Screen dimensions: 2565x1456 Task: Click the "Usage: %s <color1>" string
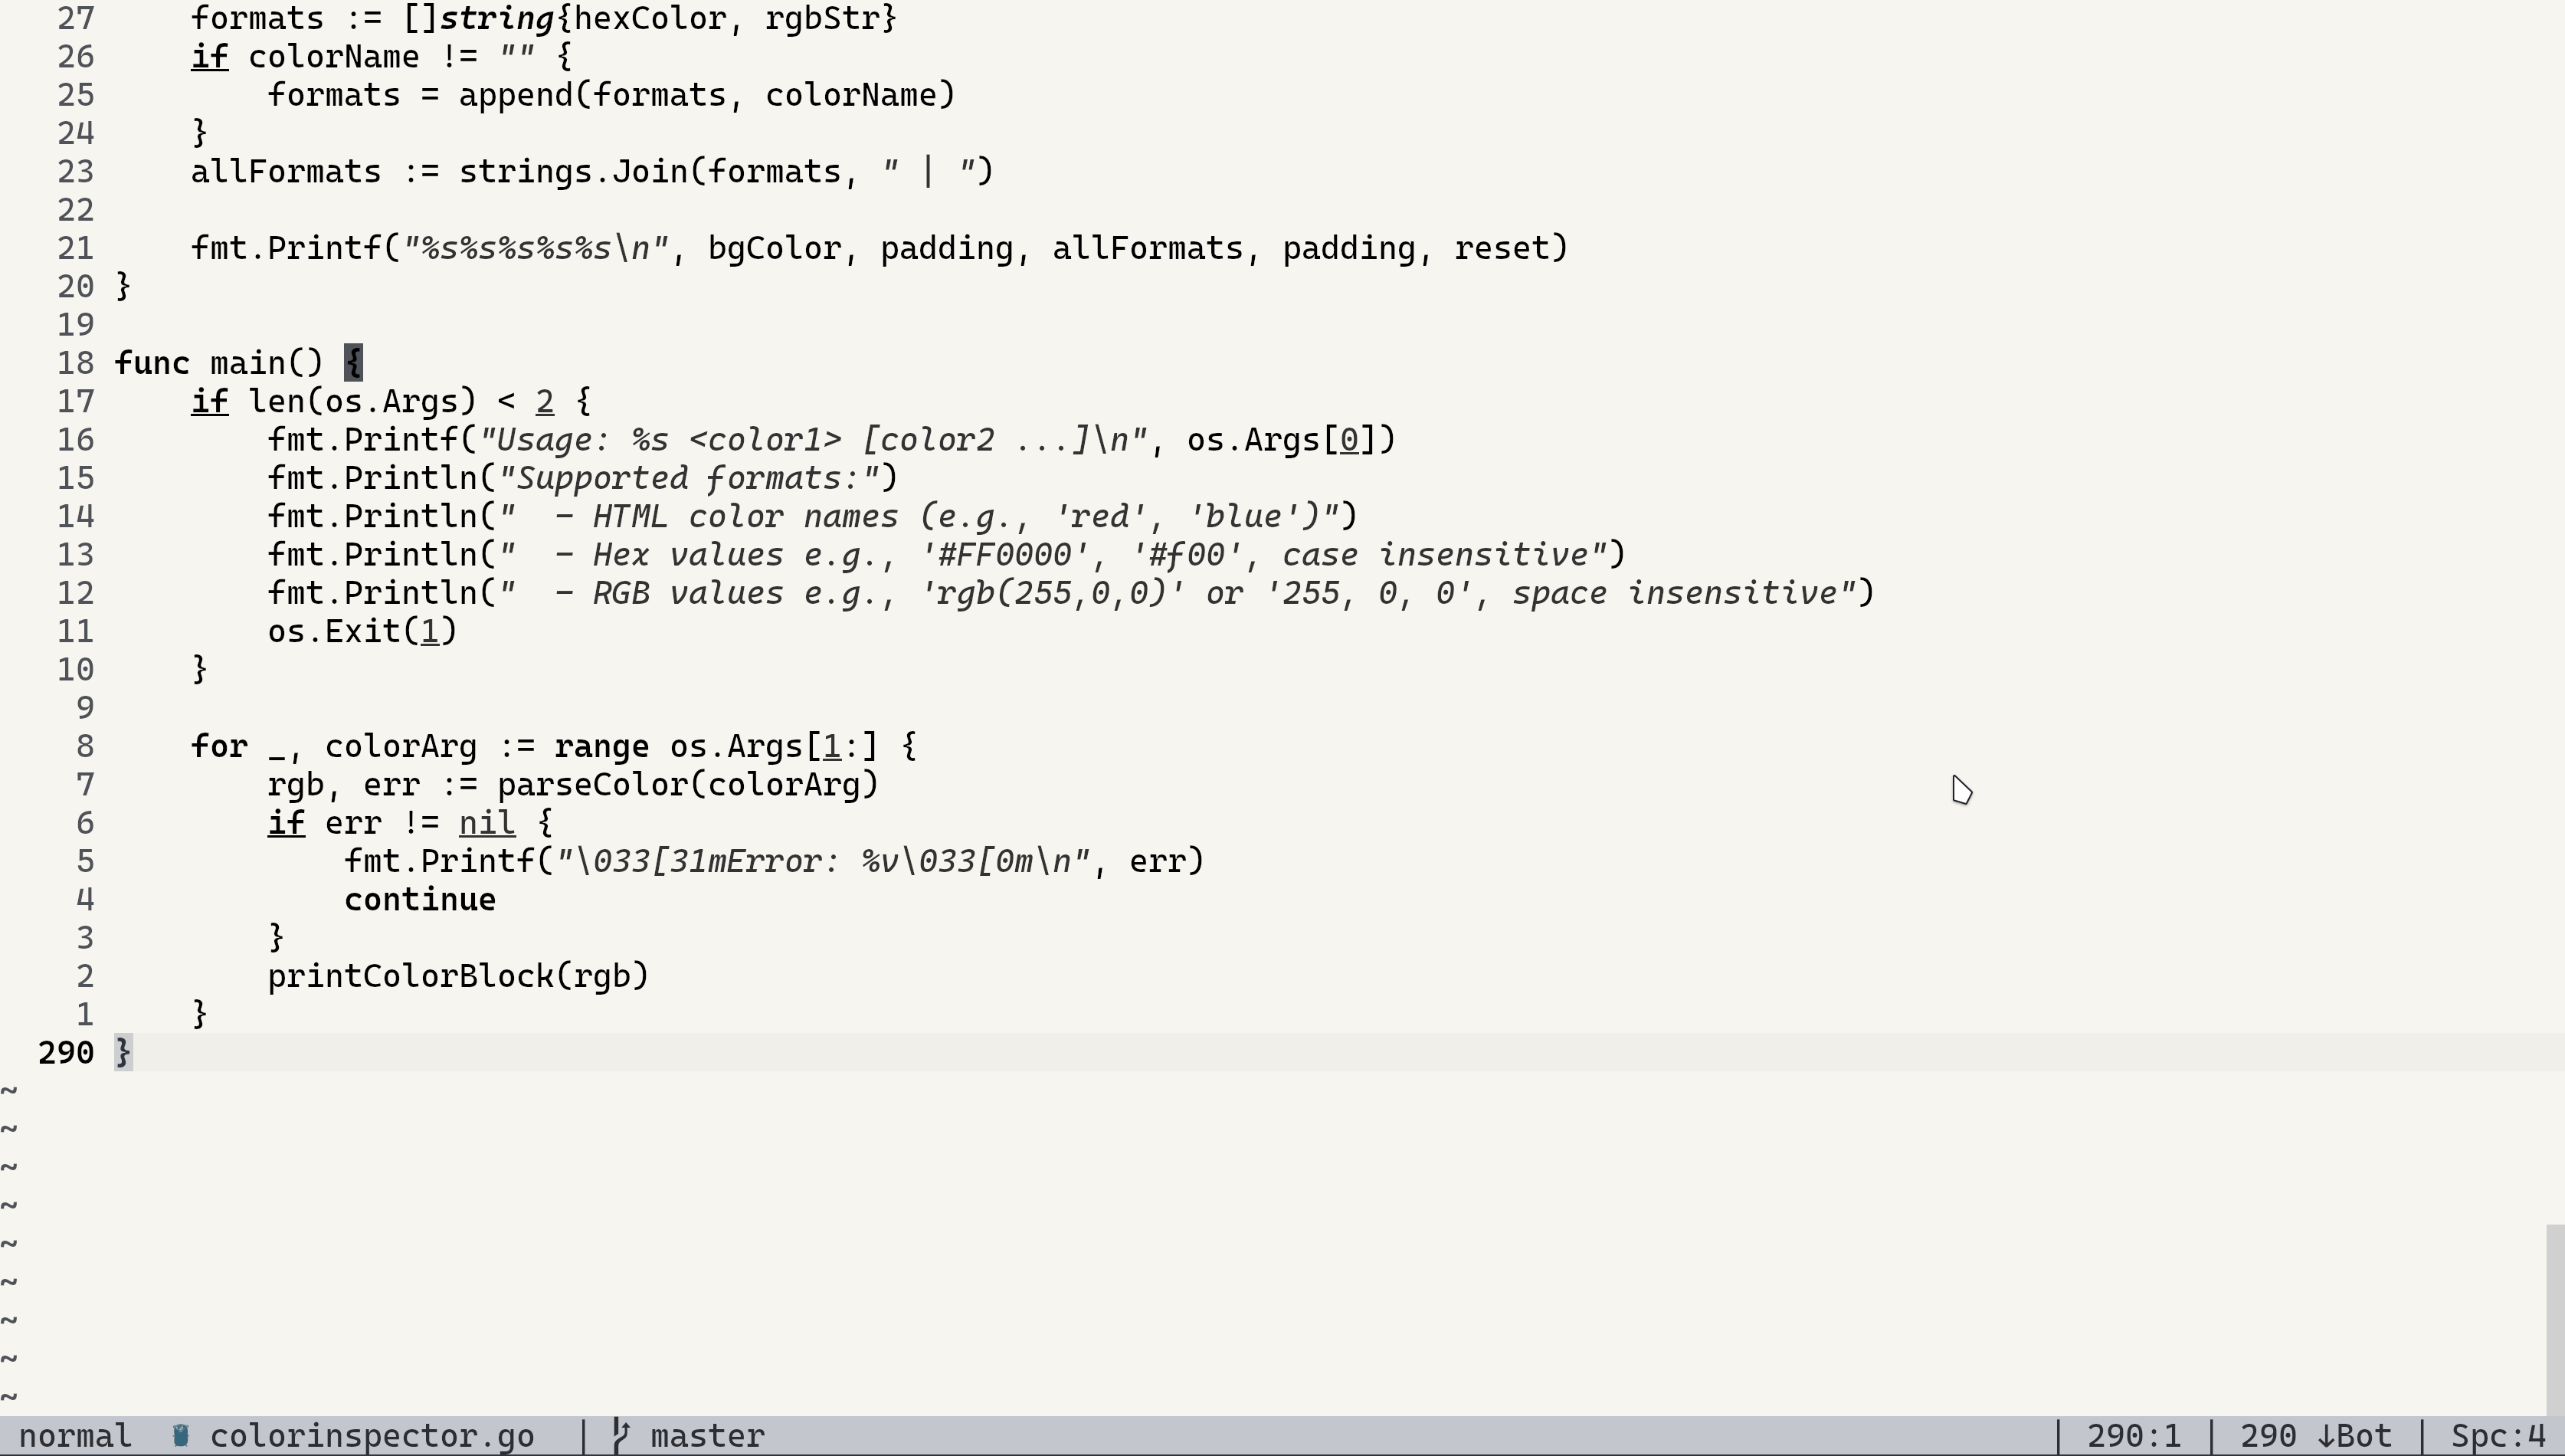[813, 440]
